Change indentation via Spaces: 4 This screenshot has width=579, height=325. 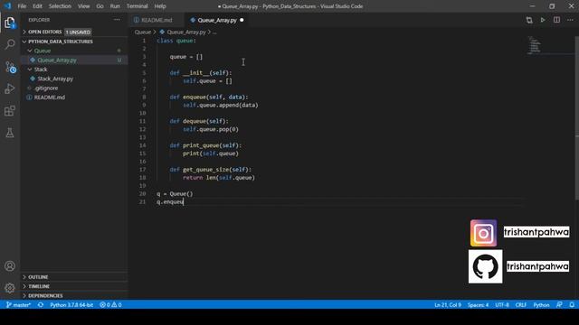pos(478,305)
